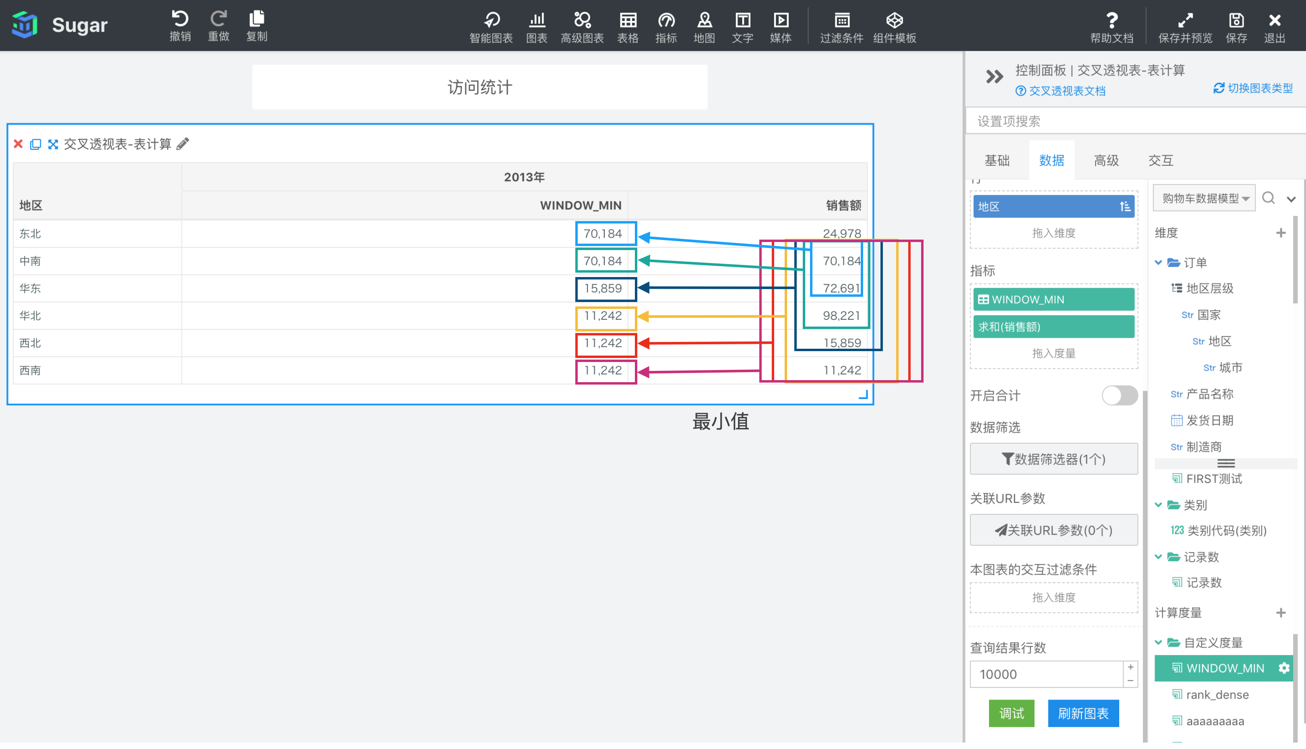Select 城市 dimension field
This screenshot has height=749, width=1306.
coord(1223,367)
